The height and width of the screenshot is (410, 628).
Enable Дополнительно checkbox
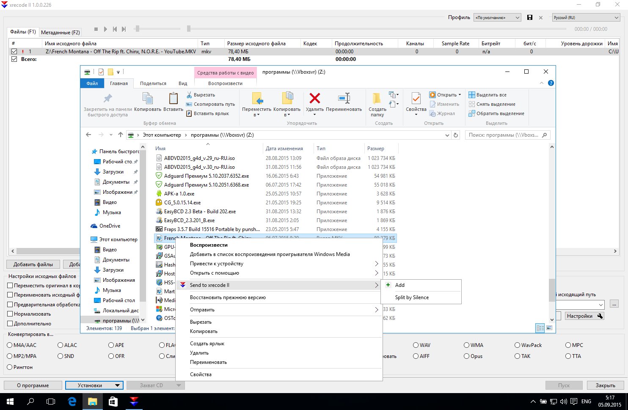point(10,324)
